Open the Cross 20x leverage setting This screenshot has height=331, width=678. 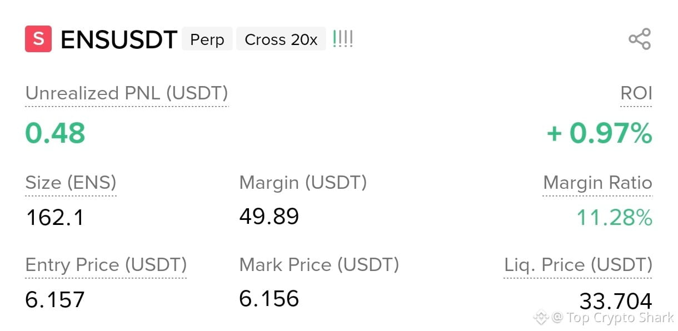281,39
